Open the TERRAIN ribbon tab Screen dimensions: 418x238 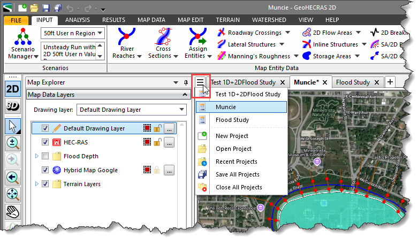click(x=228, y=20)
